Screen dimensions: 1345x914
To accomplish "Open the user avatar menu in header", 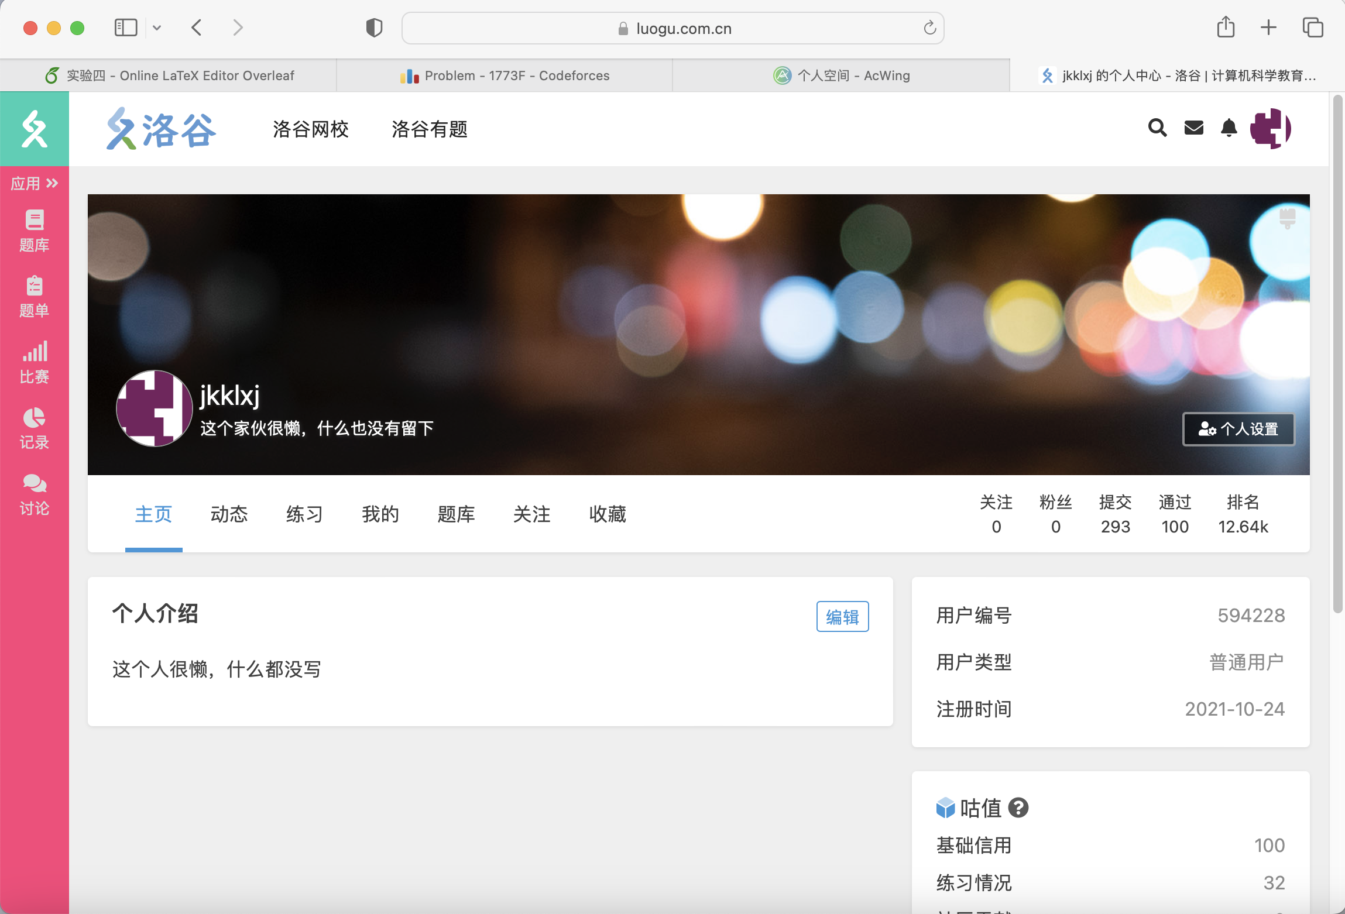I will point(1270,128).
